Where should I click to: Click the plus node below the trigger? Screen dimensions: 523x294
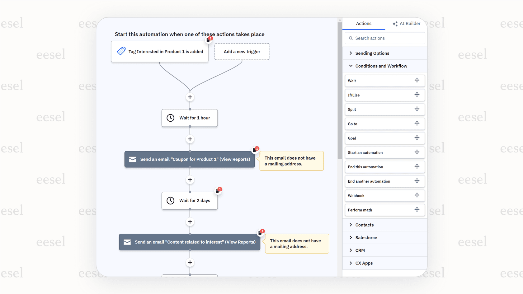pos(190,97)
